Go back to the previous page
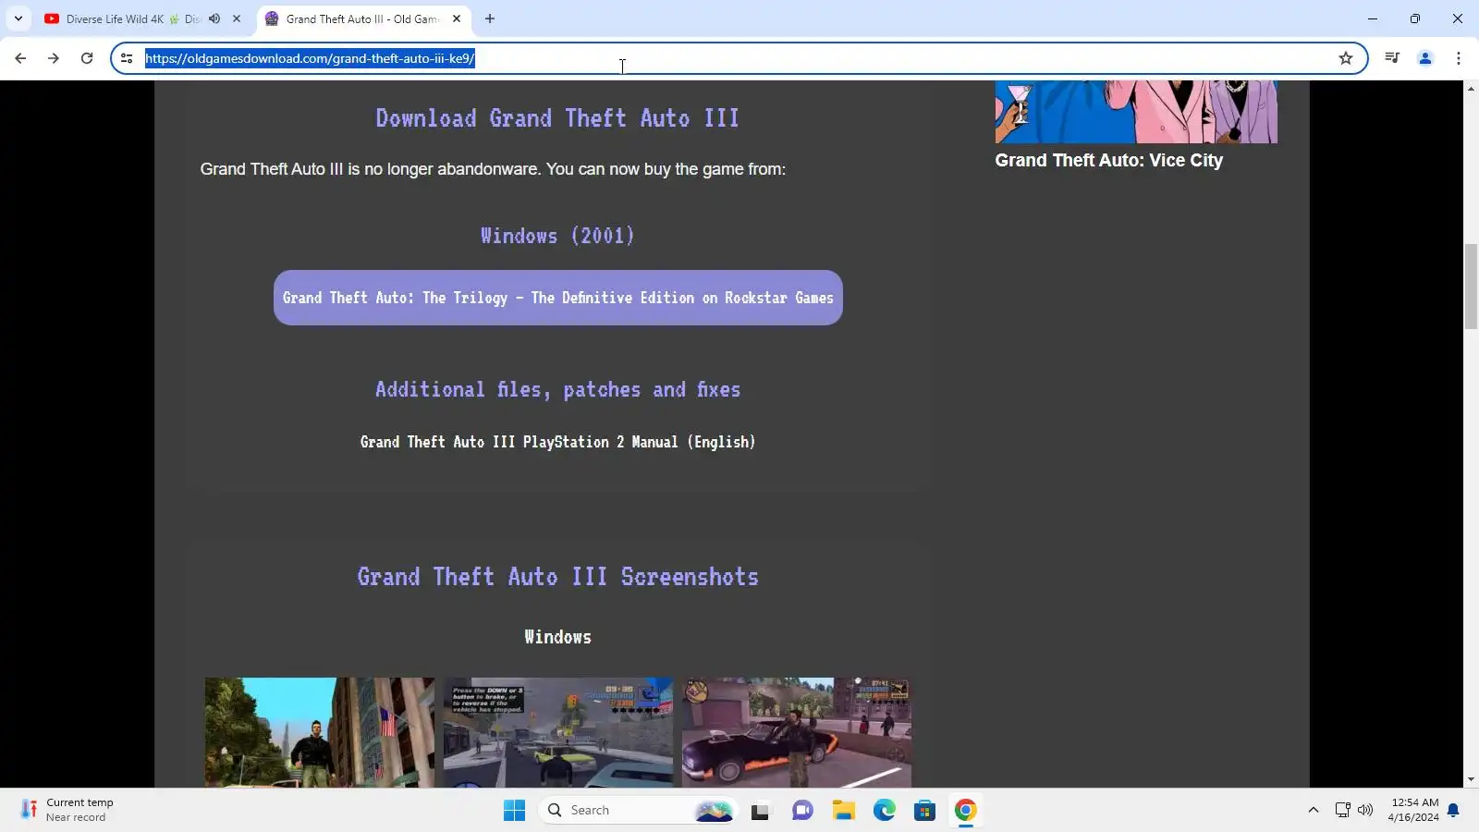 (20, 58)
